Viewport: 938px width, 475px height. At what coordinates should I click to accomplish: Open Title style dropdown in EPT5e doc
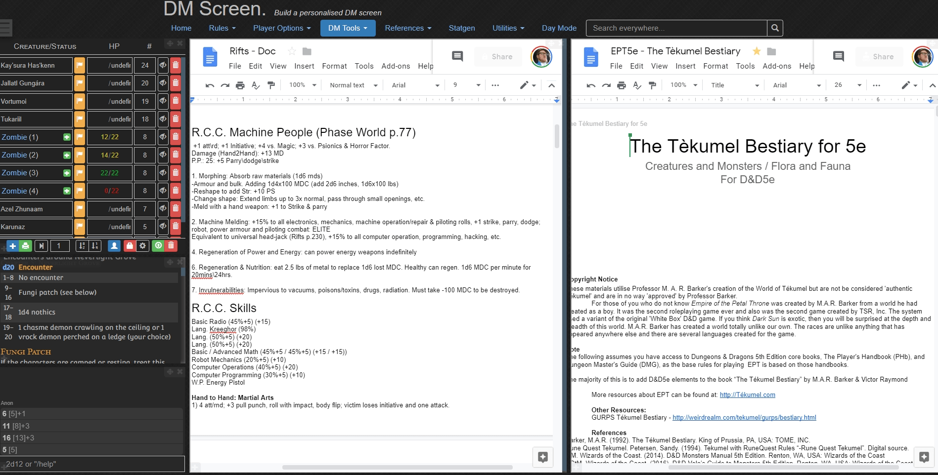(735, 85)
